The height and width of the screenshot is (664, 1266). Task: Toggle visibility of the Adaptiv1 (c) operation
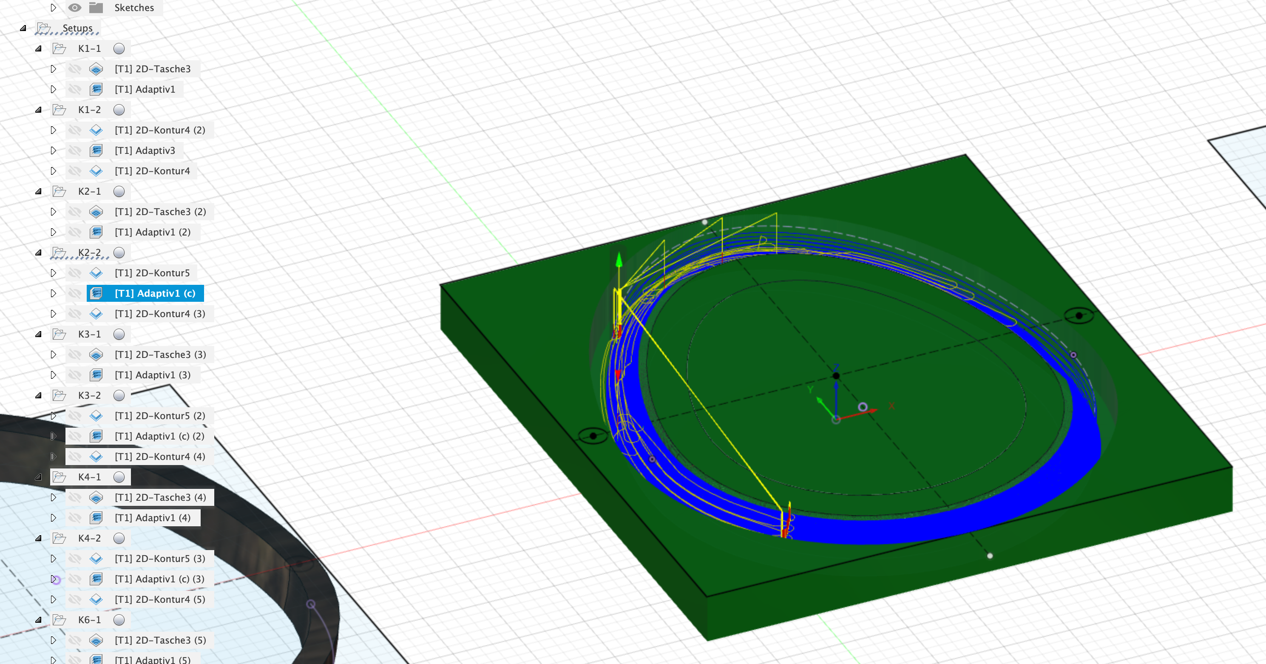[75, 293]
